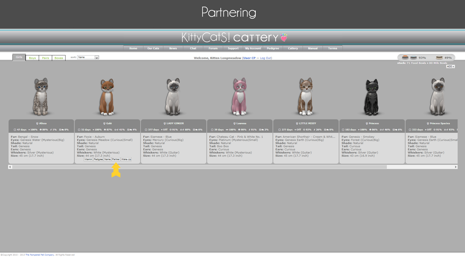This screenshot has width=465, height=259.
Task: Click the black Princess cat image
Action: tap(372, 97)
